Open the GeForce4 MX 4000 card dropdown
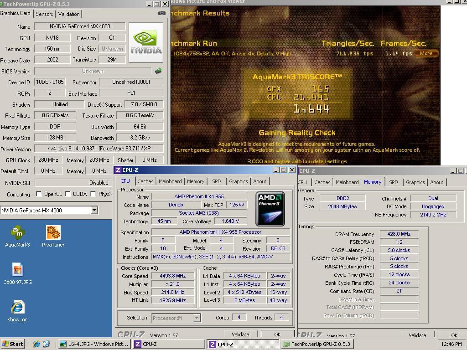Viewport: 467px width, 350px height. pyautogui.click(x=94, y=210)
